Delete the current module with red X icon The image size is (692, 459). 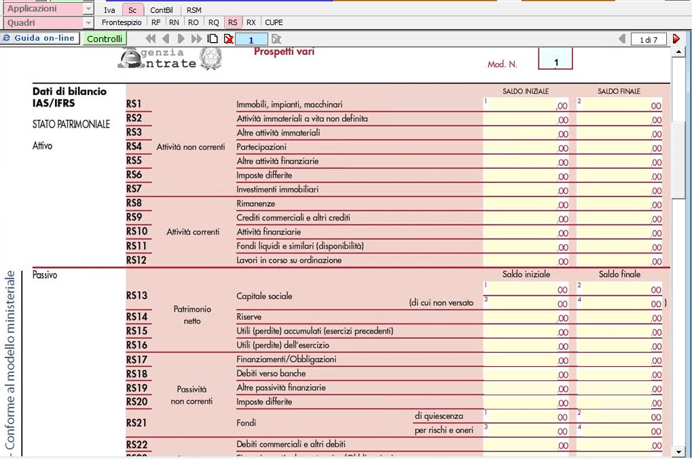229,39
